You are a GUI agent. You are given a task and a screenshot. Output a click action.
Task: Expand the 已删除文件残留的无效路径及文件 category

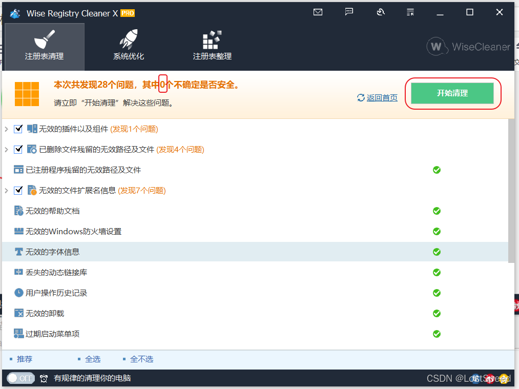tap(6, 150)
